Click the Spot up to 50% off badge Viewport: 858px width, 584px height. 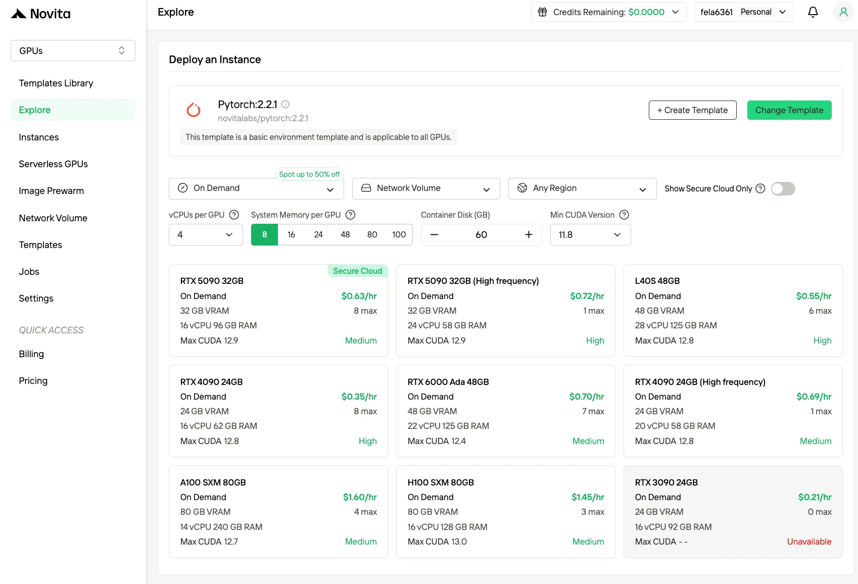[309, 174]
